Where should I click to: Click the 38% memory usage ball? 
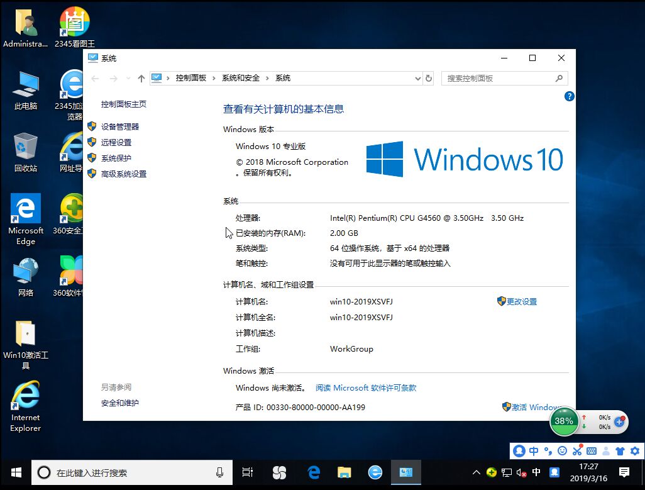coord(564,421)
